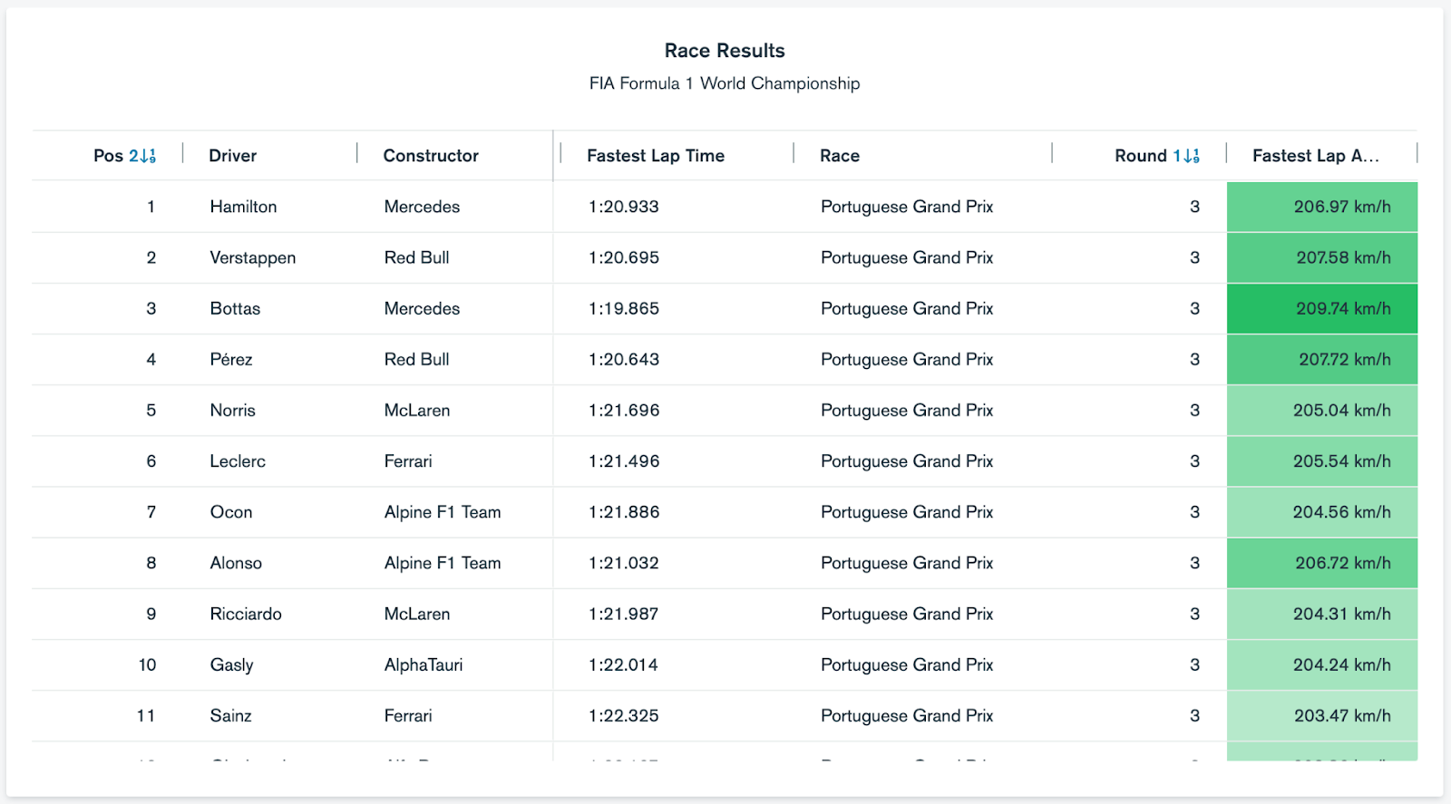Select the Alpine F1 Team cell for Ocon
1451x804 pixels.
click(x=443, y=512)
